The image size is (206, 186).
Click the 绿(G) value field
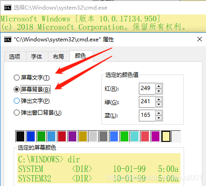147,102
